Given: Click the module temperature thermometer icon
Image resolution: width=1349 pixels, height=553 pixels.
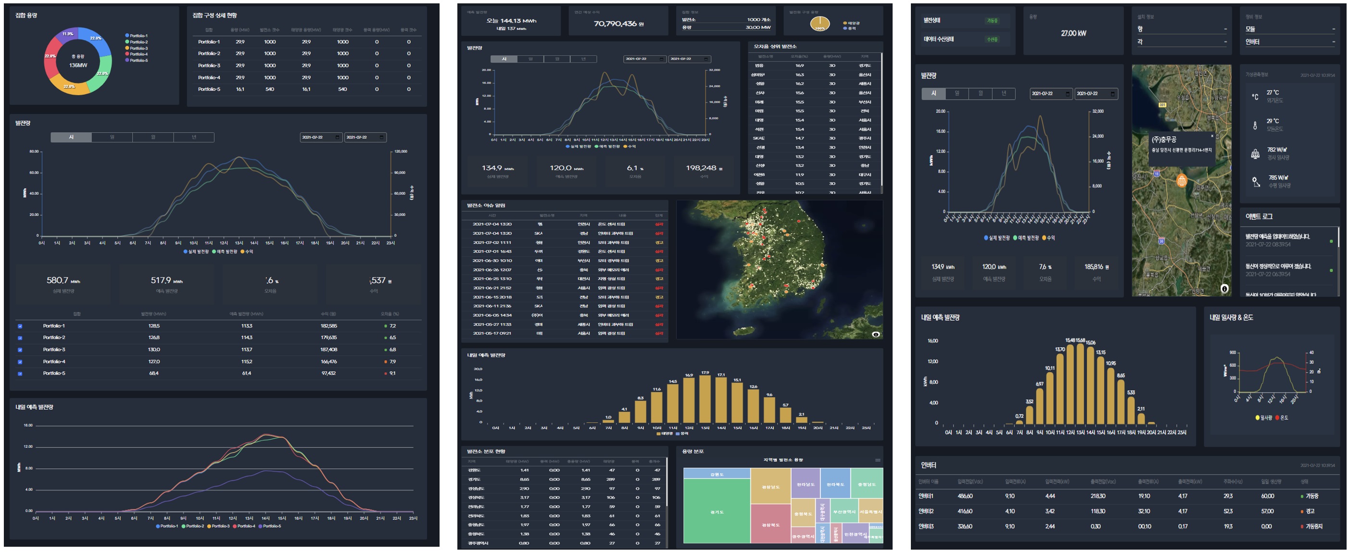Looking at the screenshot, I should click(x=1255, y=125).
